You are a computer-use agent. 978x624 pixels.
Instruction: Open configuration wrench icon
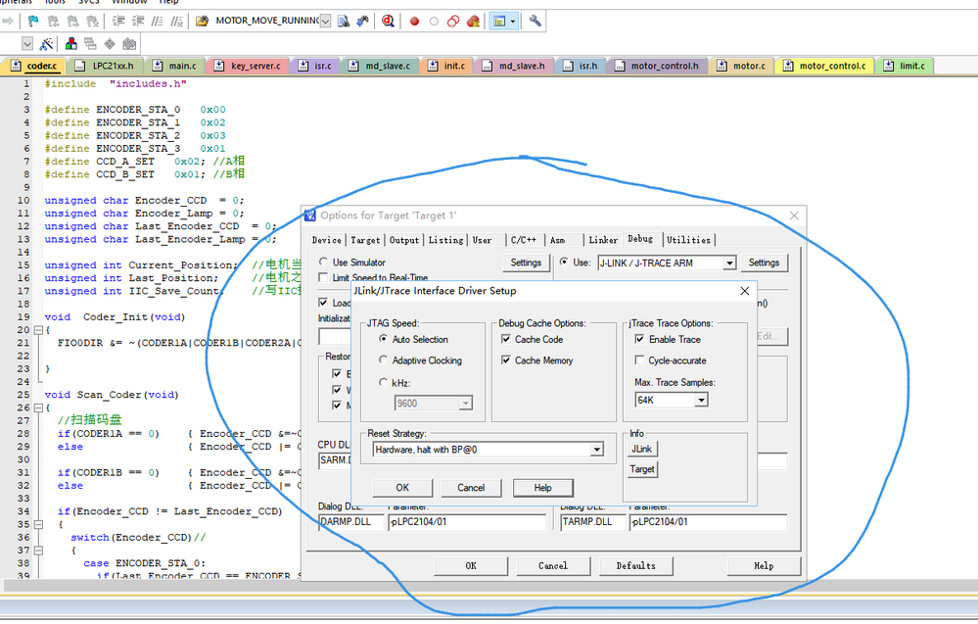coord(535,22)
